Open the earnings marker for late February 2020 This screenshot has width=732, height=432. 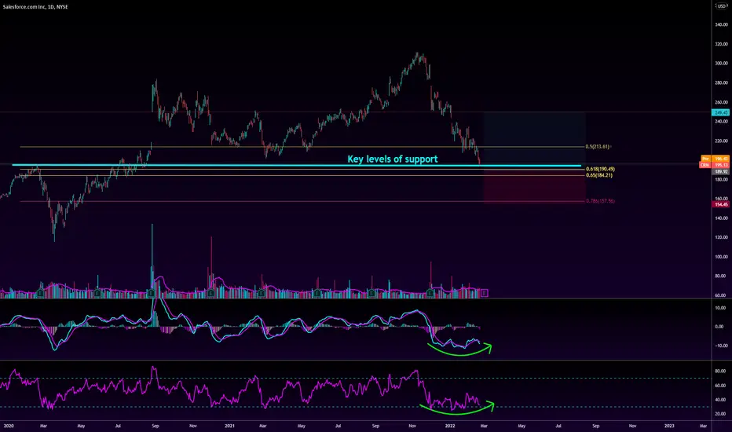tap(41, 293)
